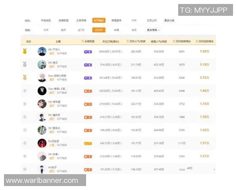Open the 更多分类 categories button
Image resolution: width=237 pixels, height=190 pixels.
pyautogui.click(x=169, y=21)
